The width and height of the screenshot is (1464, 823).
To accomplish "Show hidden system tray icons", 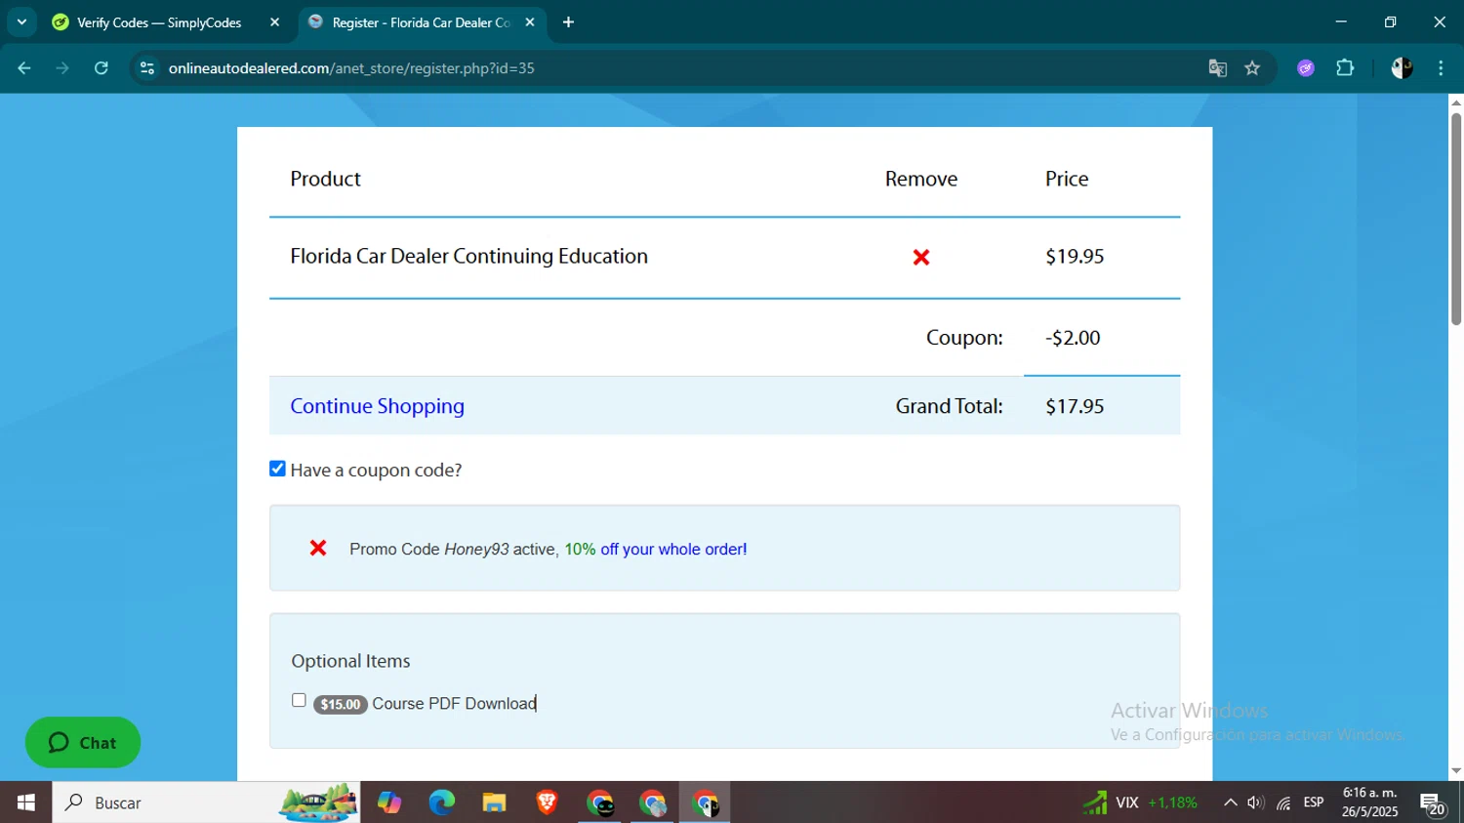I will pyautogui.click(x=1231, y=802).
